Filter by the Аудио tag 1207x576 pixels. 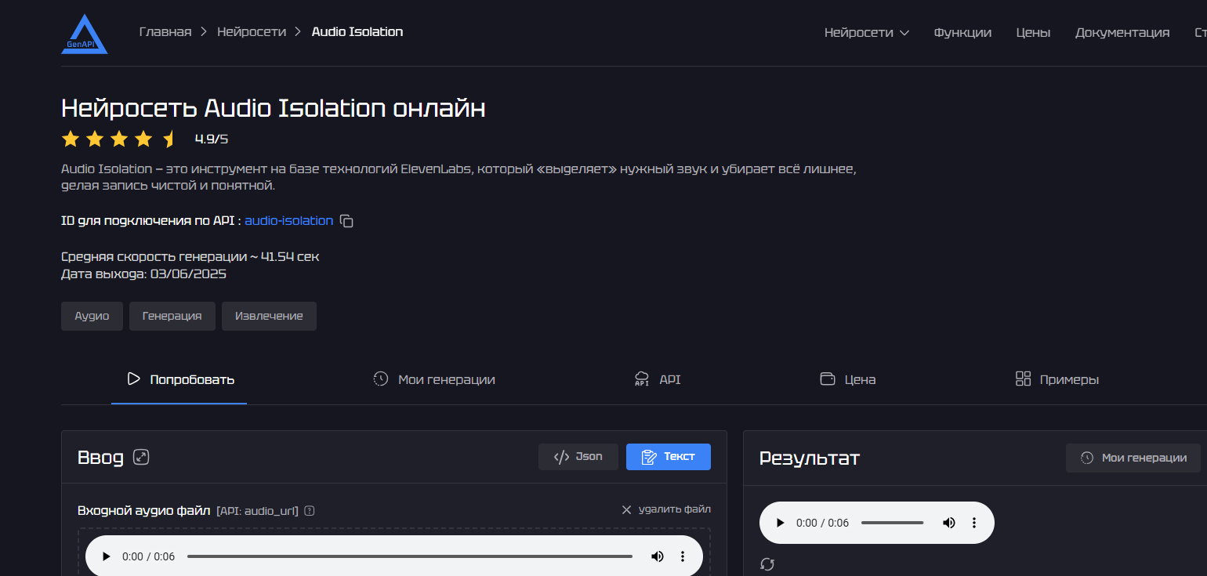coord(92,316)
